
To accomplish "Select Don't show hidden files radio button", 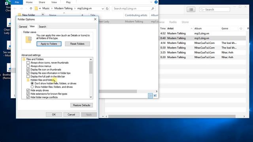I will click(x=32, y=83).
